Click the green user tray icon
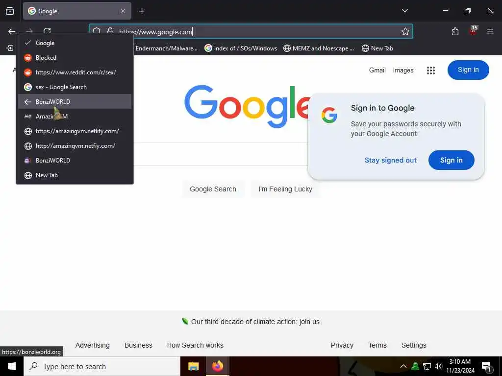The width and height of the screenshot is (502, 376). 415,366
